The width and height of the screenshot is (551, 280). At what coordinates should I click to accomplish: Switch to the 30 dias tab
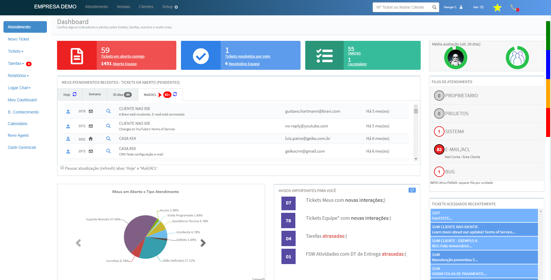[122, 94]
